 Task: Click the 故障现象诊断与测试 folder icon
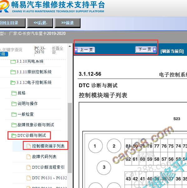[14, 125]
